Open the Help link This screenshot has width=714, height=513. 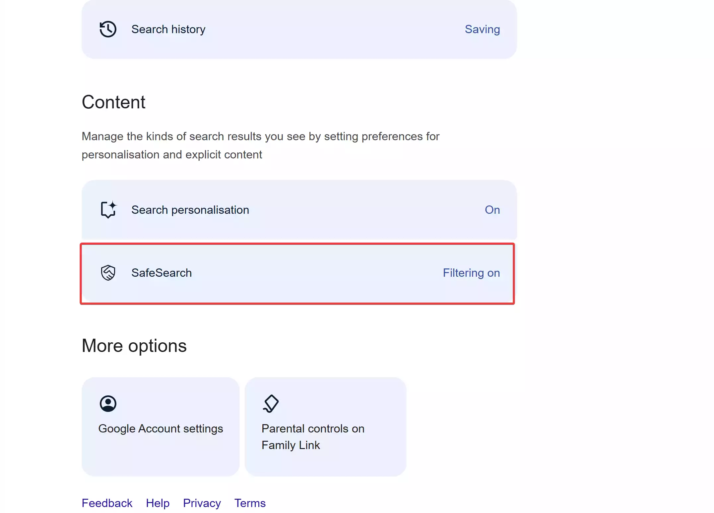(158, 503)
